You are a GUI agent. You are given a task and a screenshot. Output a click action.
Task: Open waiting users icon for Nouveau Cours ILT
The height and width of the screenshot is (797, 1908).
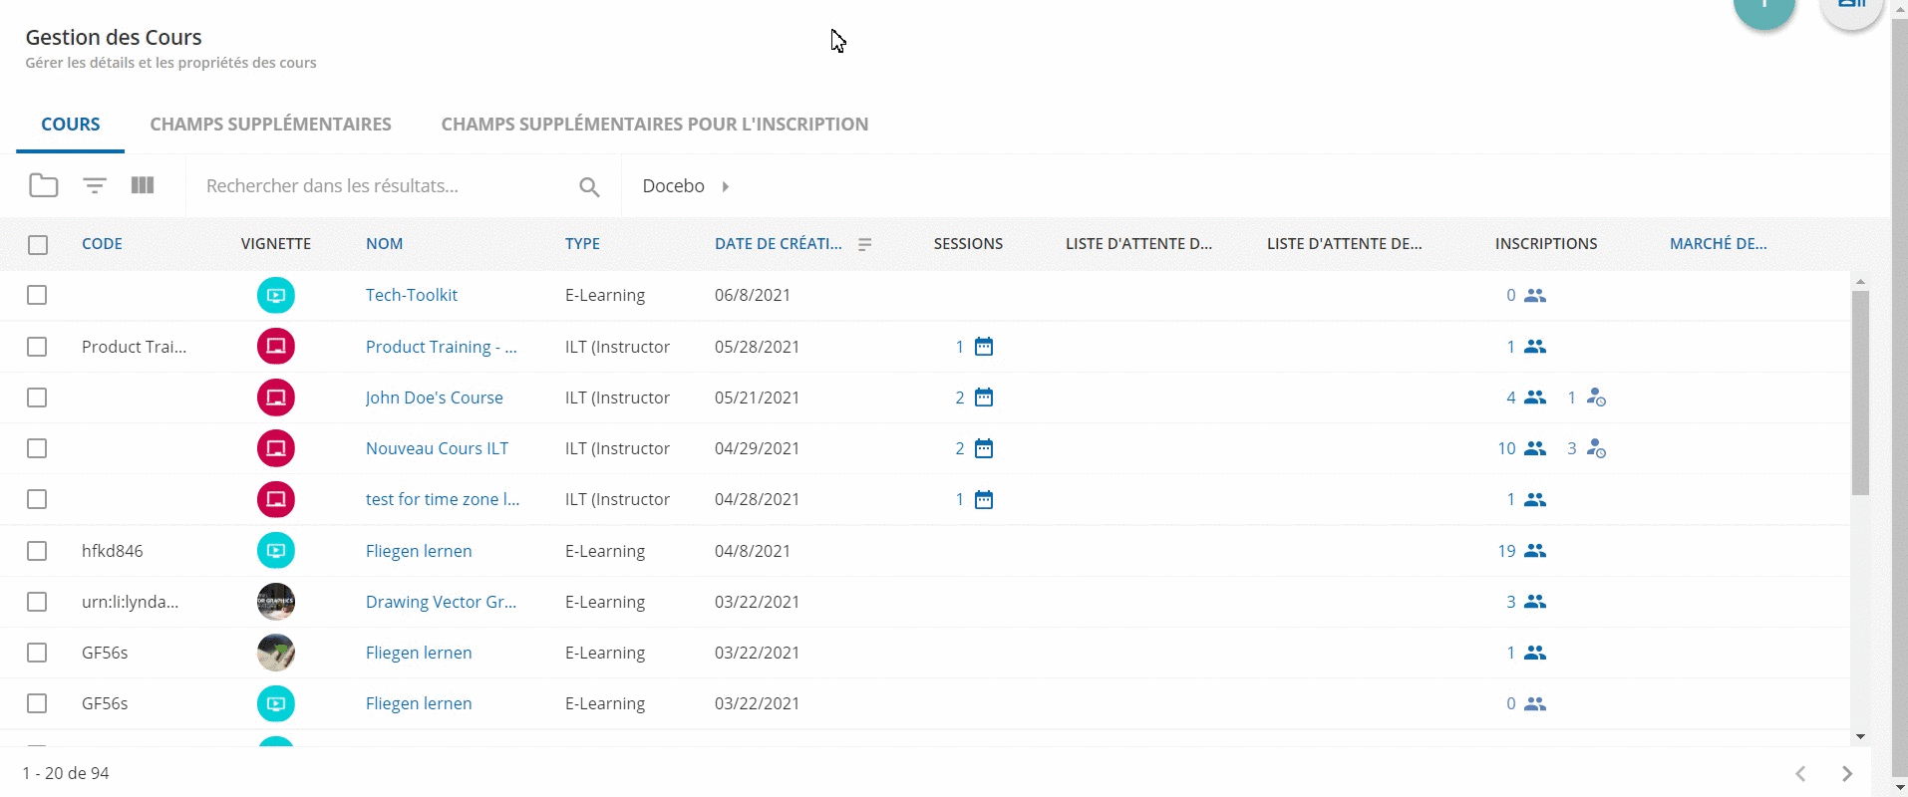coord(1596,449)
